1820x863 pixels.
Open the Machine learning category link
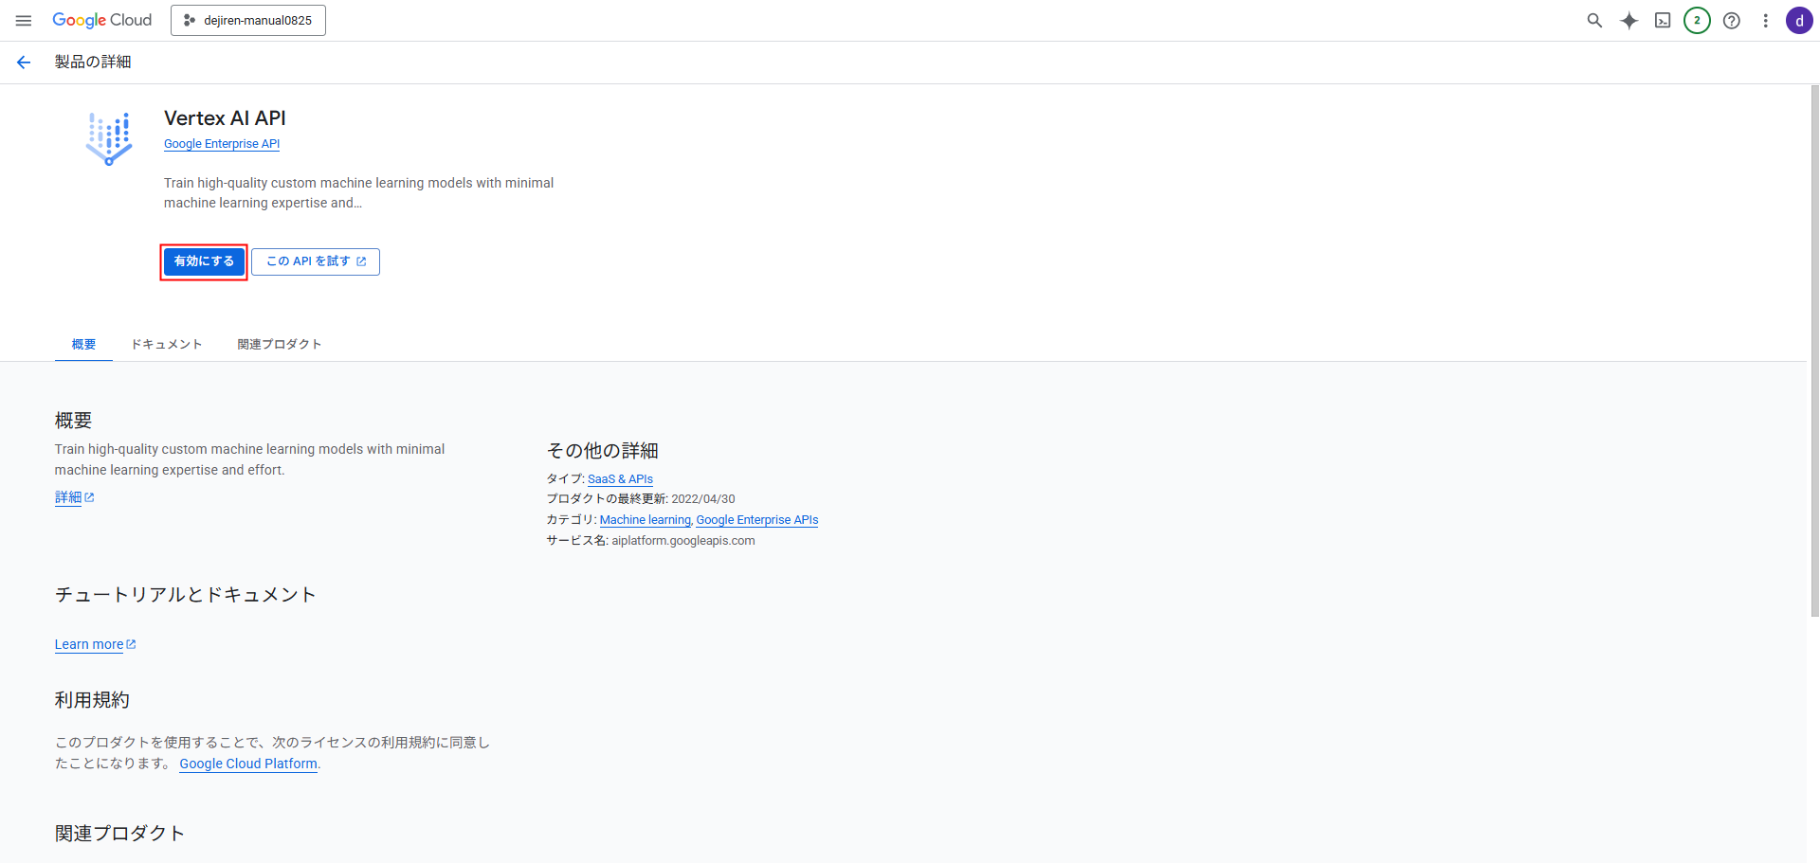[x=645, y=520]
